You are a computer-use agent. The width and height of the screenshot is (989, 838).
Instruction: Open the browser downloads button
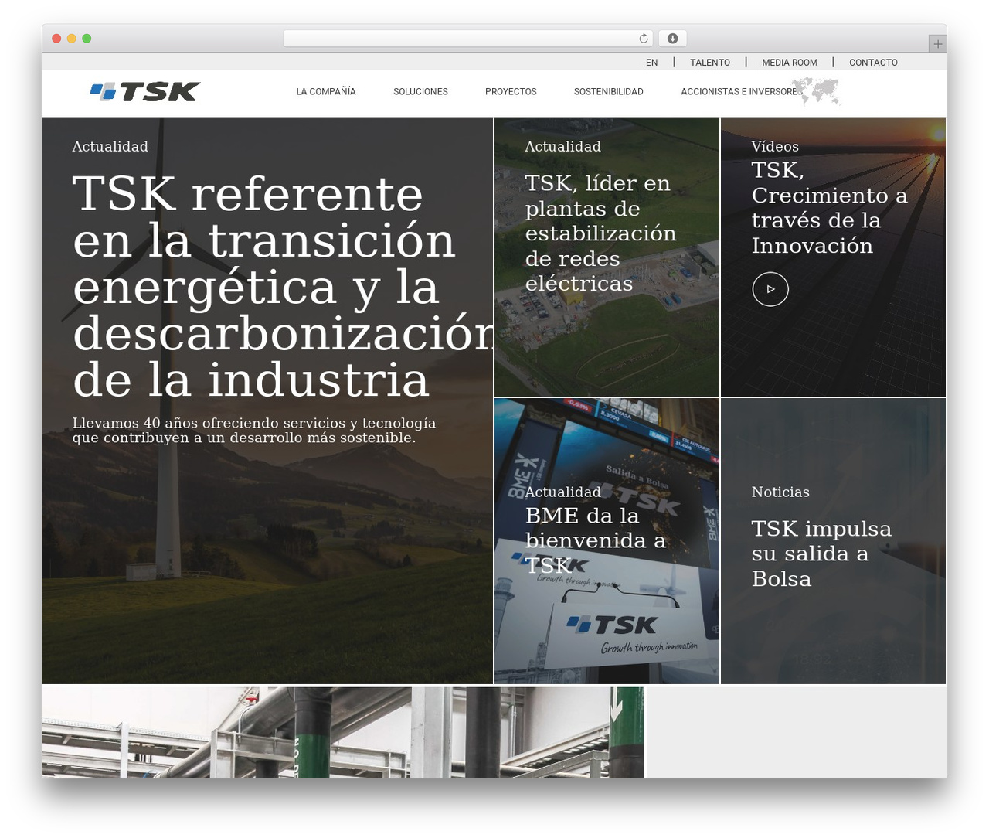coord(672,39)
